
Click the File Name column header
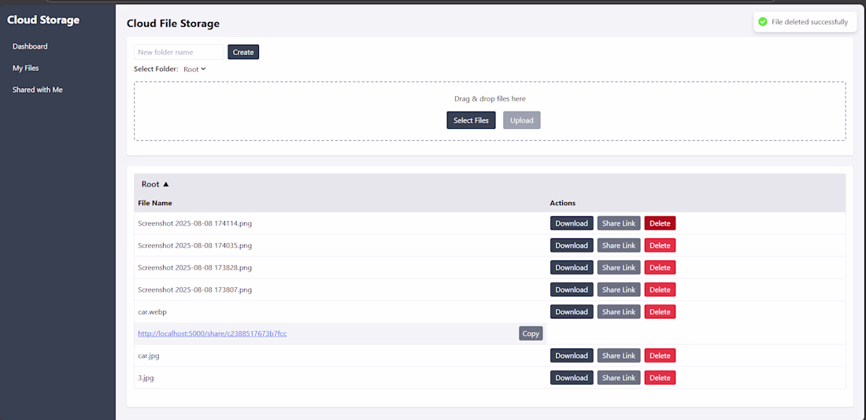click(154, 203)
